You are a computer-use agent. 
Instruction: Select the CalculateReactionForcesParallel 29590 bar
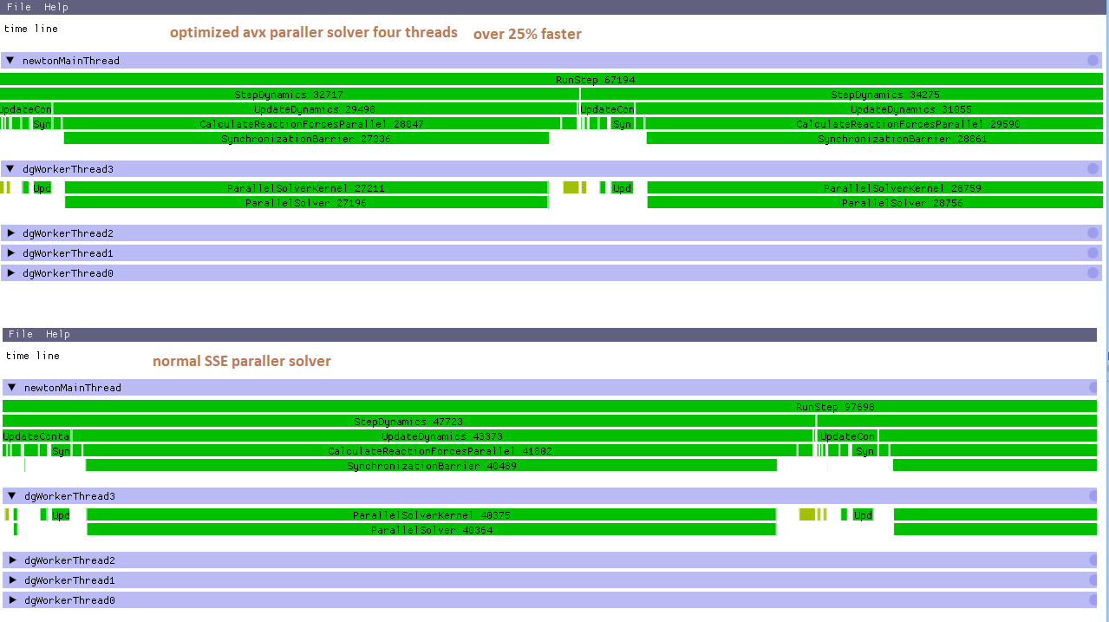point(875,124)
